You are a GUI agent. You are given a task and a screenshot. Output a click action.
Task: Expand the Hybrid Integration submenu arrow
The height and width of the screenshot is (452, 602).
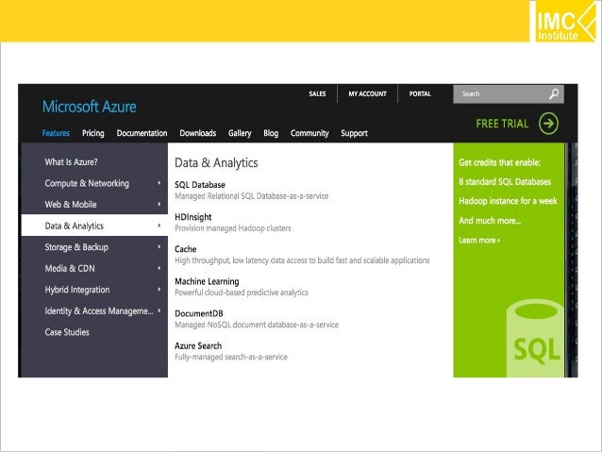[159, 289]
